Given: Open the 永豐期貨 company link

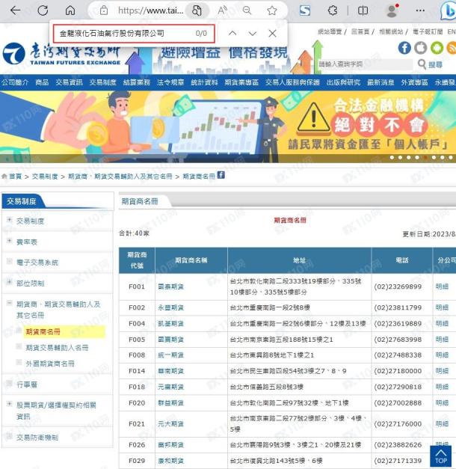Looking at the screenshot, I should (170, 307).
